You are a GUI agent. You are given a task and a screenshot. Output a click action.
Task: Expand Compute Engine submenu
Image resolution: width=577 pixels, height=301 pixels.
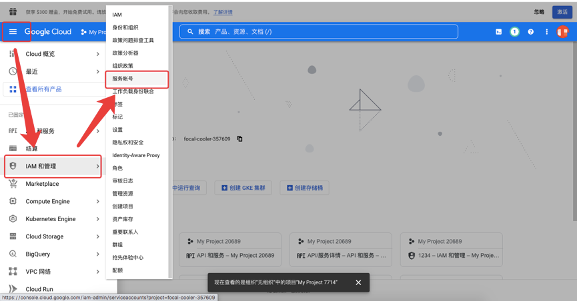97,201
